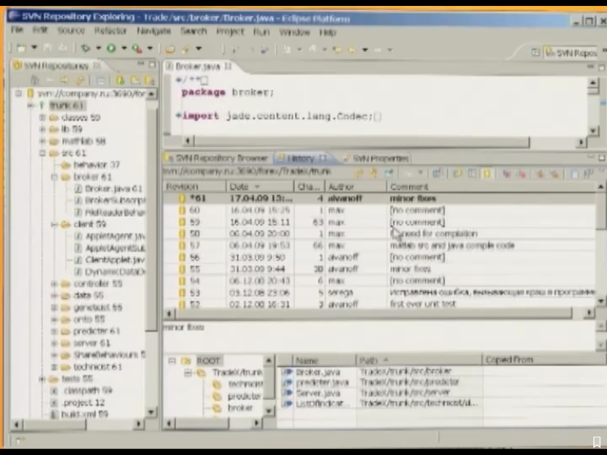Open the Navigate menu
This screenshot has width=607, height=455.
(x=154, y=31)
